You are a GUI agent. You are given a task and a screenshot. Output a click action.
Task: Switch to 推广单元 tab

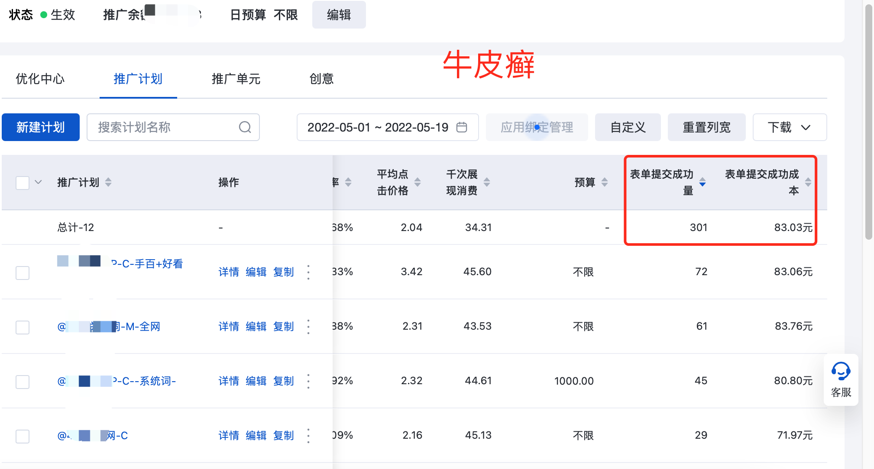[236, 79]
